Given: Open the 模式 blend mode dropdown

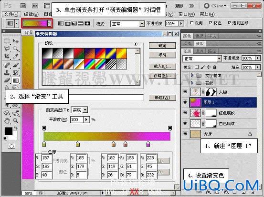Looking at the screenshot, I should [x=142, y=24].
